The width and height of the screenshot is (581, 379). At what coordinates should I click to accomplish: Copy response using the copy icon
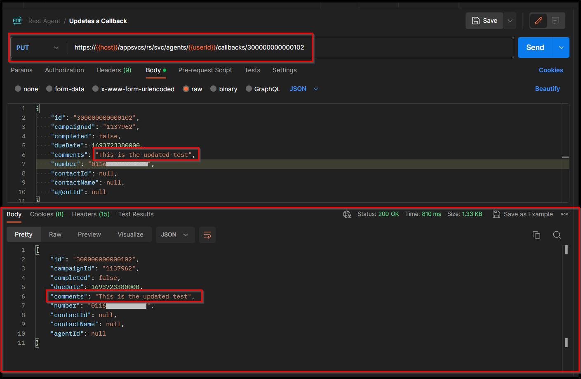pos(536,235)
